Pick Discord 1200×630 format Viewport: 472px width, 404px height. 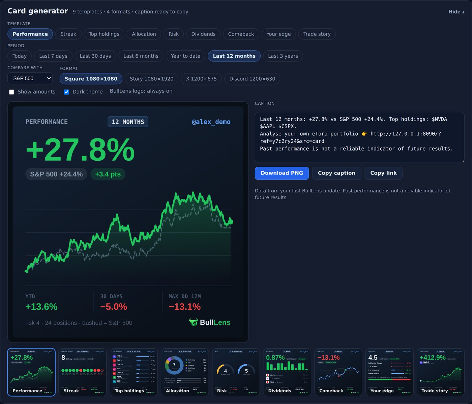252,79
